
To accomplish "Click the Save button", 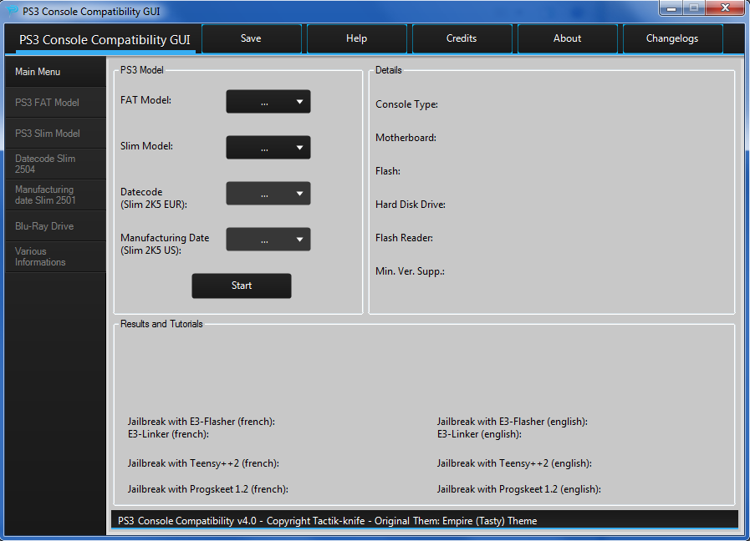I will click(252, 38).
